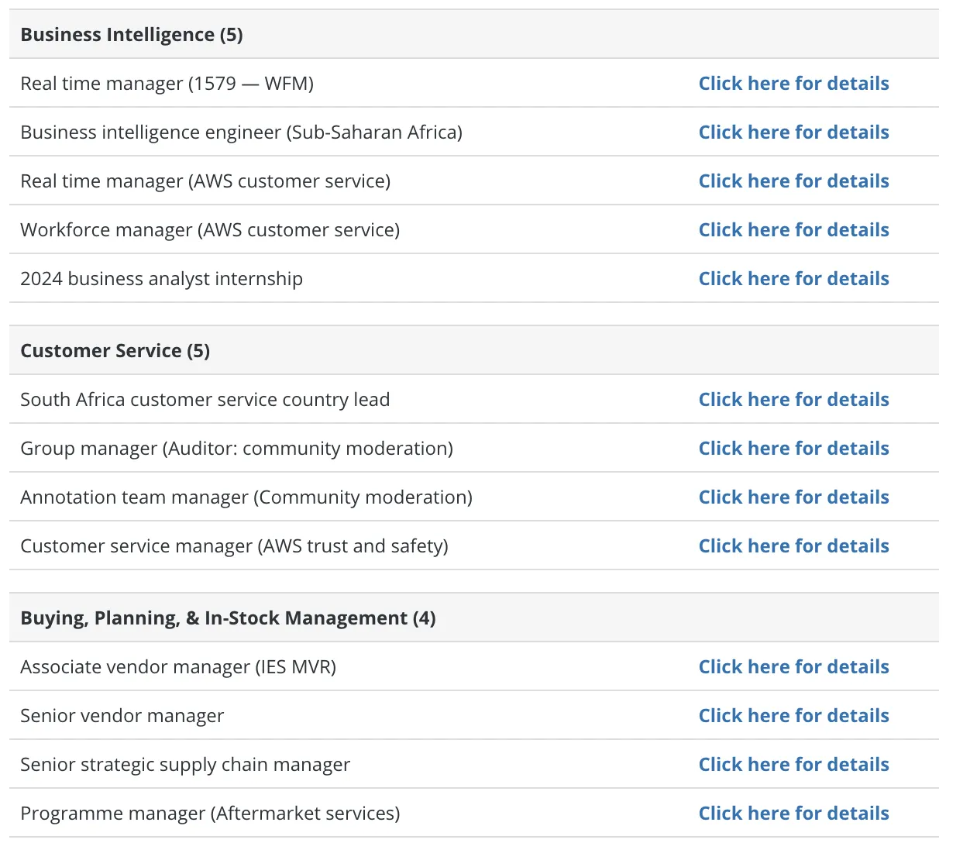Click details link for Senior vendor manager
Screen dimensions: 970x843
click(x=793, y=716)
